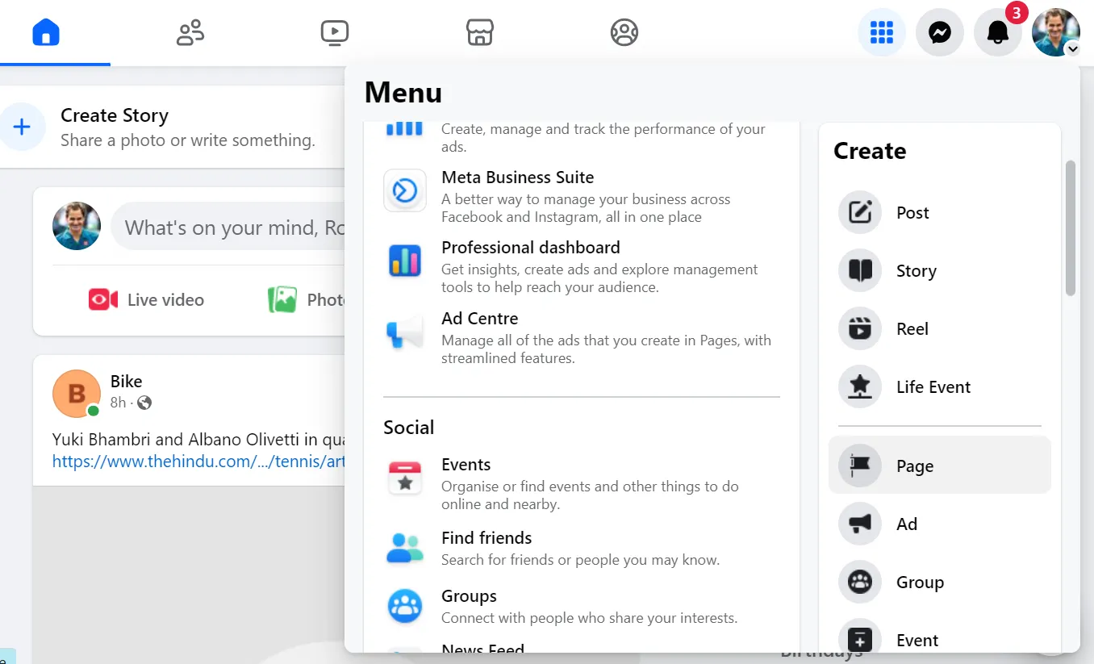Open the audience globe on Bike's post
The width and height of the screenshot is (1094, 664).
(144, 402)
